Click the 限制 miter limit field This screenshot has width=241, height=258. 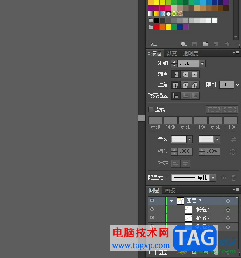[x=227, y=85]
